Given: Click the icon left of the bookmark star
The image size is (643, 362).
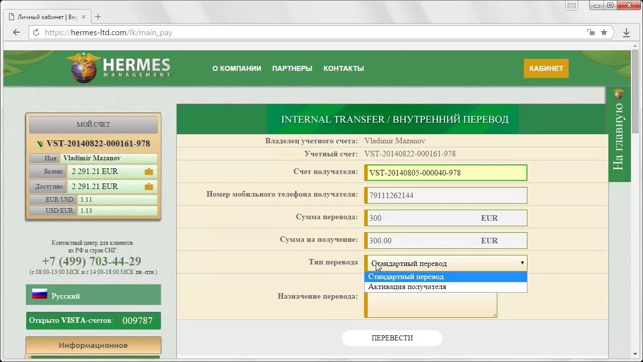Looking at the screenshot, I should [591, 32].
